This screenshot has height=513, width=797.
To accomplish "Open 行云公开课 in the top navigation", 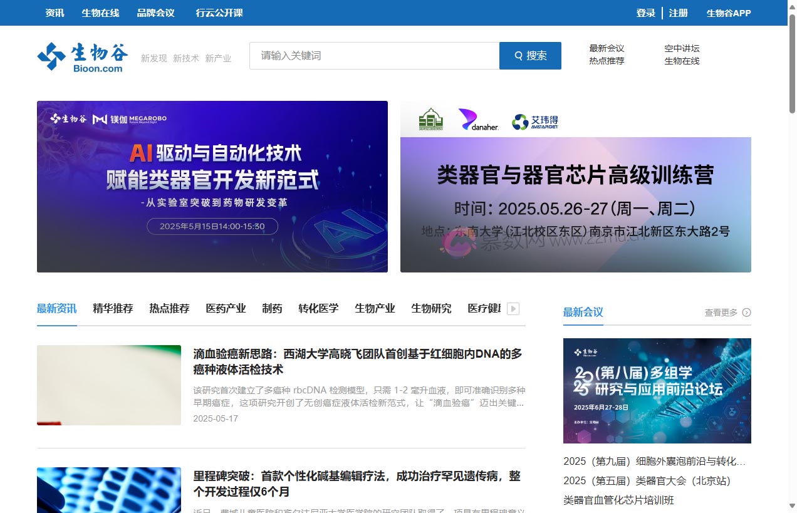I will click(x=219, y=13).
